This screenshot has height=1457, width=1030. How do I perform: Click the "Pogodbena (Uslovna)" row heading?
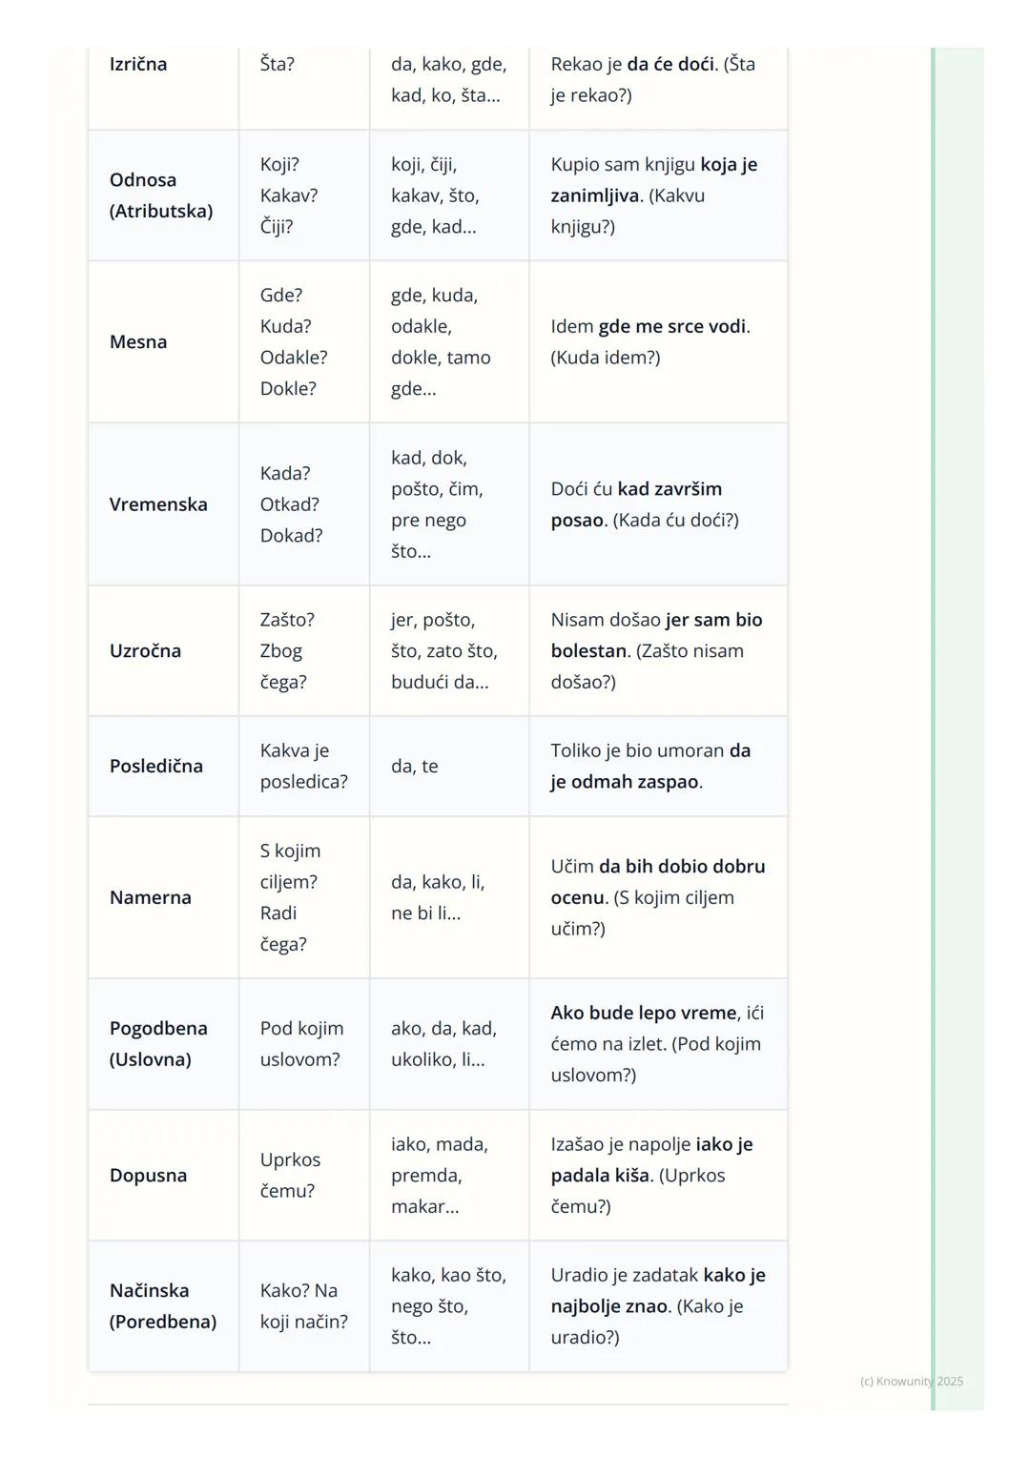[158, 1043]
